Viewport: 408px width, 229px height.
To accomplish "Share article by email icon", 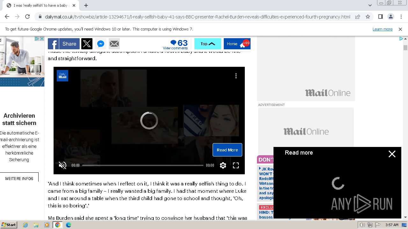I will [114, 44].
